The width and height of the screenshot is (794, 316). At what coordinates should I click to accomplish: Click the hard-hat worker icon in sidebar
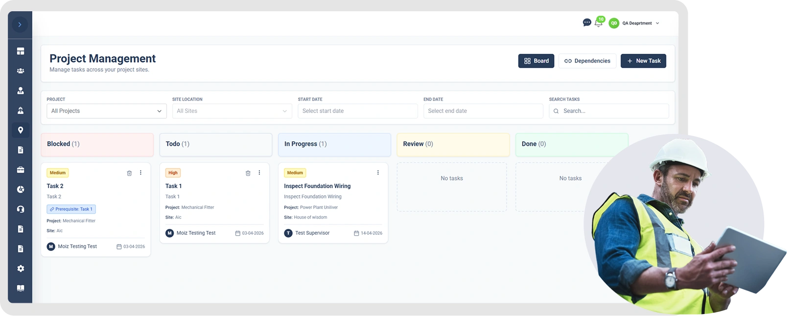click(x=21, y=111)
